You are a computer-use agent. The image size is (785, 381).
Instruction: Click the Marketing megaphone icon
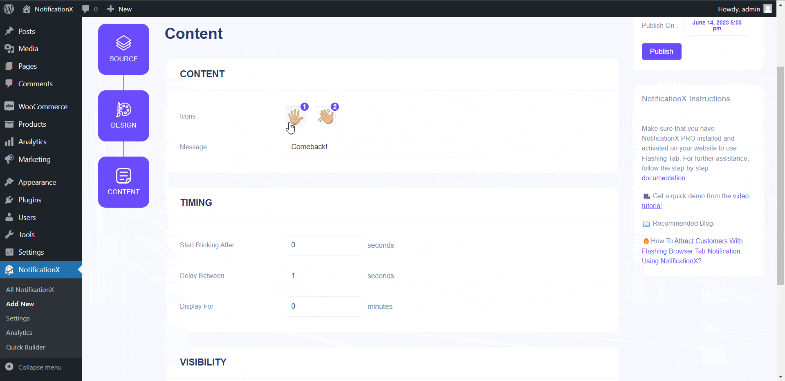coord(9,159)
